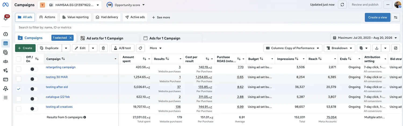Screen dimensions: 403x126
Task: Open the three-dots more options button
Action: click(x=388, y=5)
